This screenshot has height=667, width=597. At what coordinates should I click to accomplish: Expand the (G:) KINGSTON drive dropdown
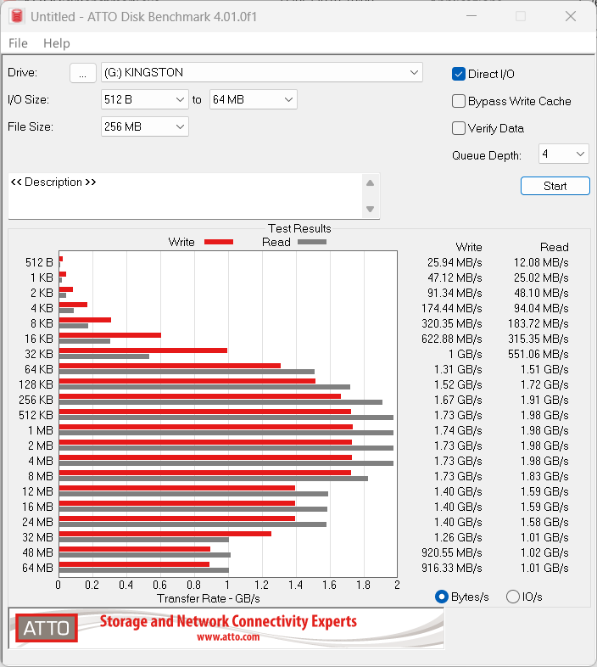[x=262, y=73]
